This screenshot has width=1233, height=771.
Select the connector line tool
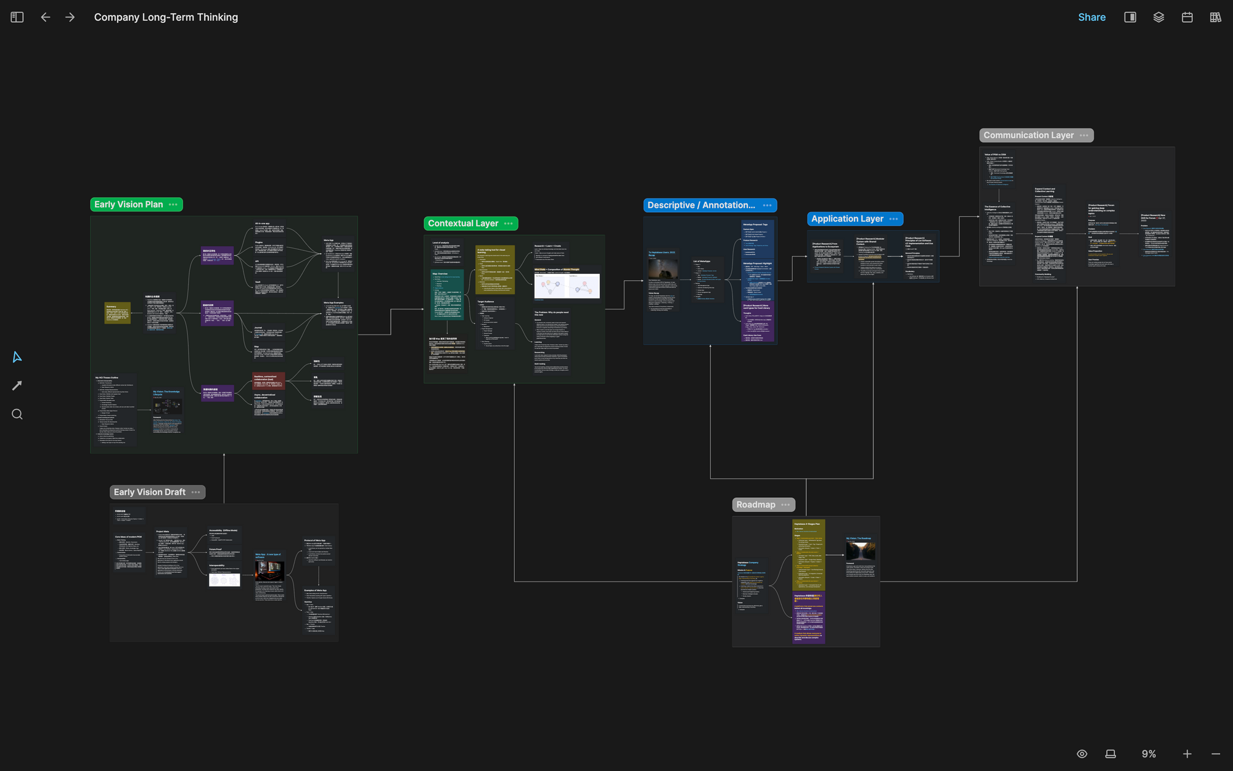(17, 385)
